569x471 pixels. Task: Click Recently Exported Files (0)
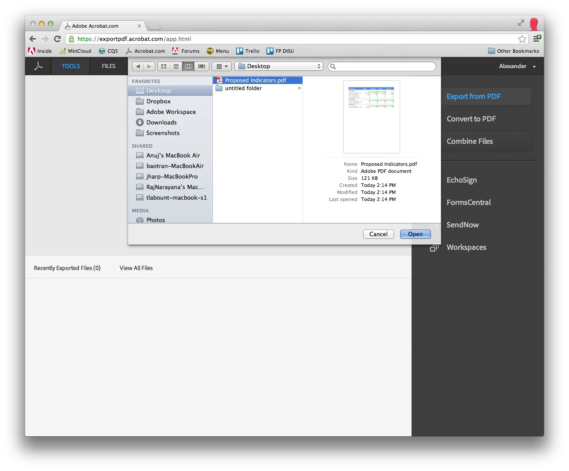coord(67,268)
